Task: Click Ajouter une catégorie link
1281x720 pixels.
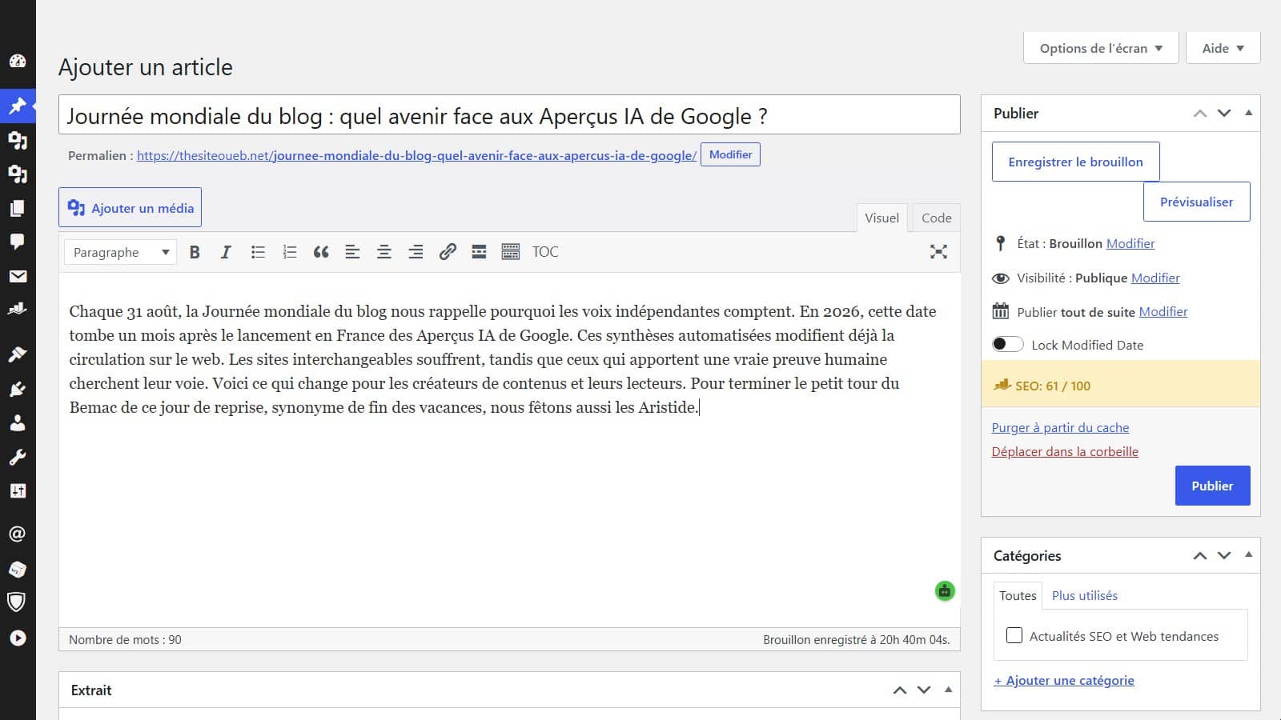Action: pyautogui.click(x=1064, y=680)
